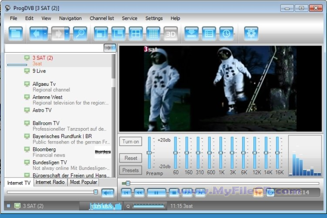This screenshot has width=327, height=218.
Task: Click the spectrum analyzer display
Action: point(305,156)
